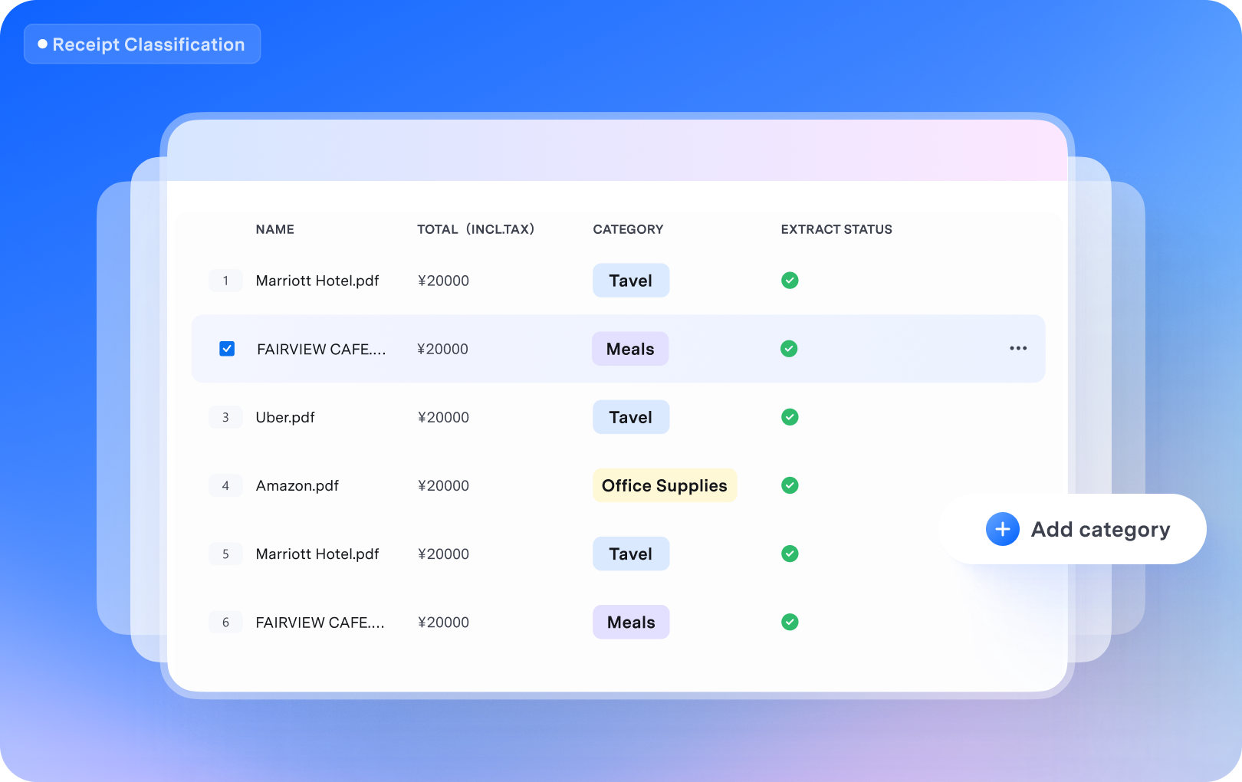Click the Office Supplies category tag
This screenshot has width=1242, height=782.
665,485
